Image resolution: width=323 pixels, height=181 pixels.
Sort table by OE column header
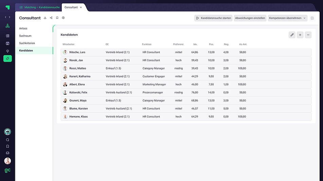click(x=107, y=44)
